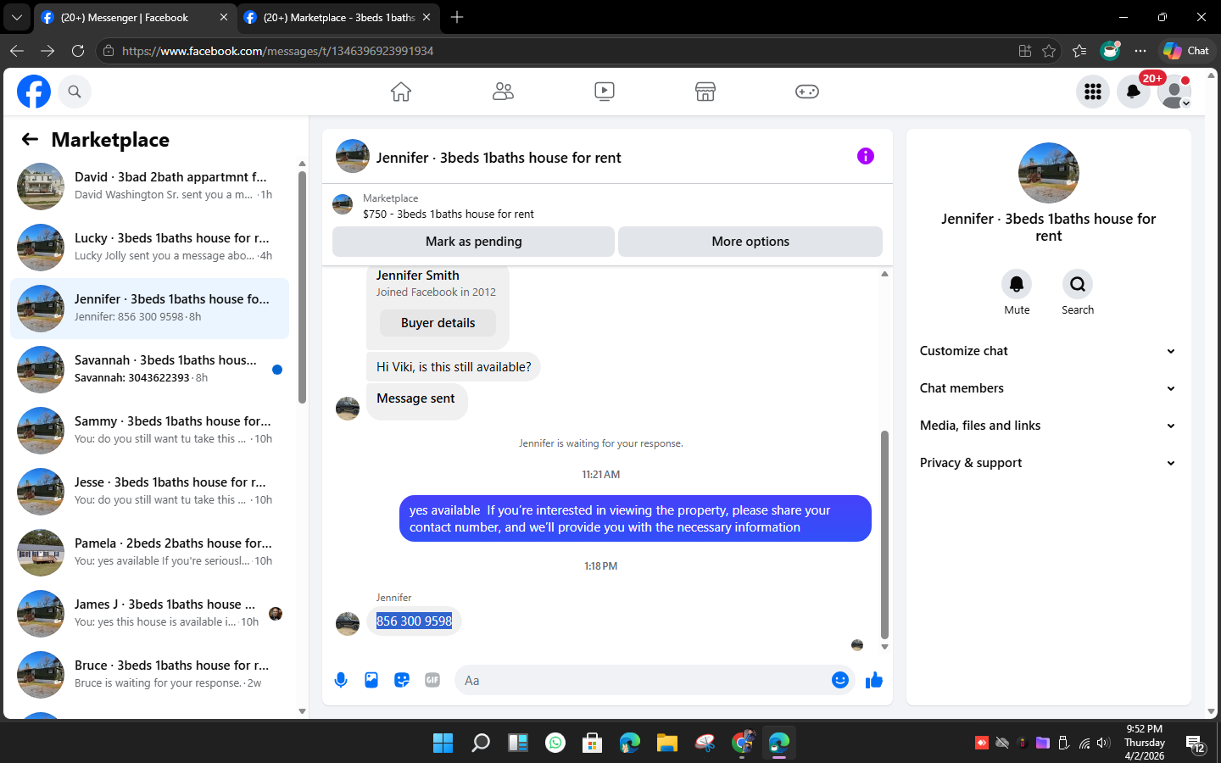Send a thumbs-up like
The width and height of the screenshot is (1221, 763).
[874, 680]
